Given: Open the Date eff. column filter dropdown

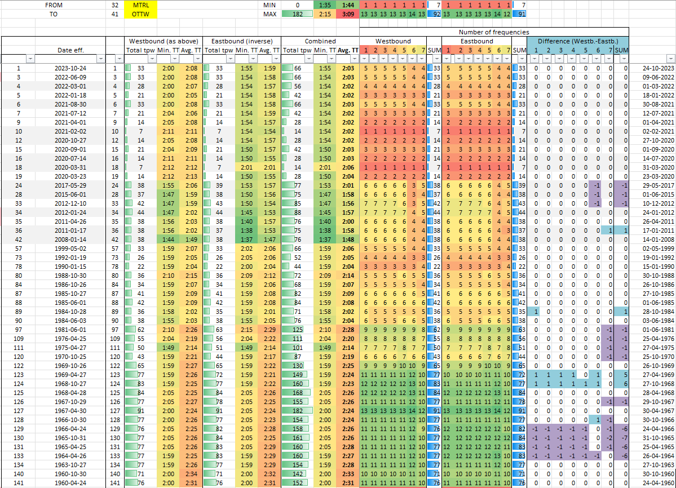Looking at the screenshot, I should coord(101,59).
